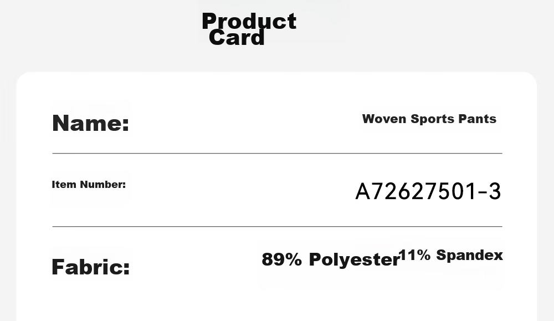Click the word "Polyester"
The image size is (554, 321).
[x=354, y=260]
